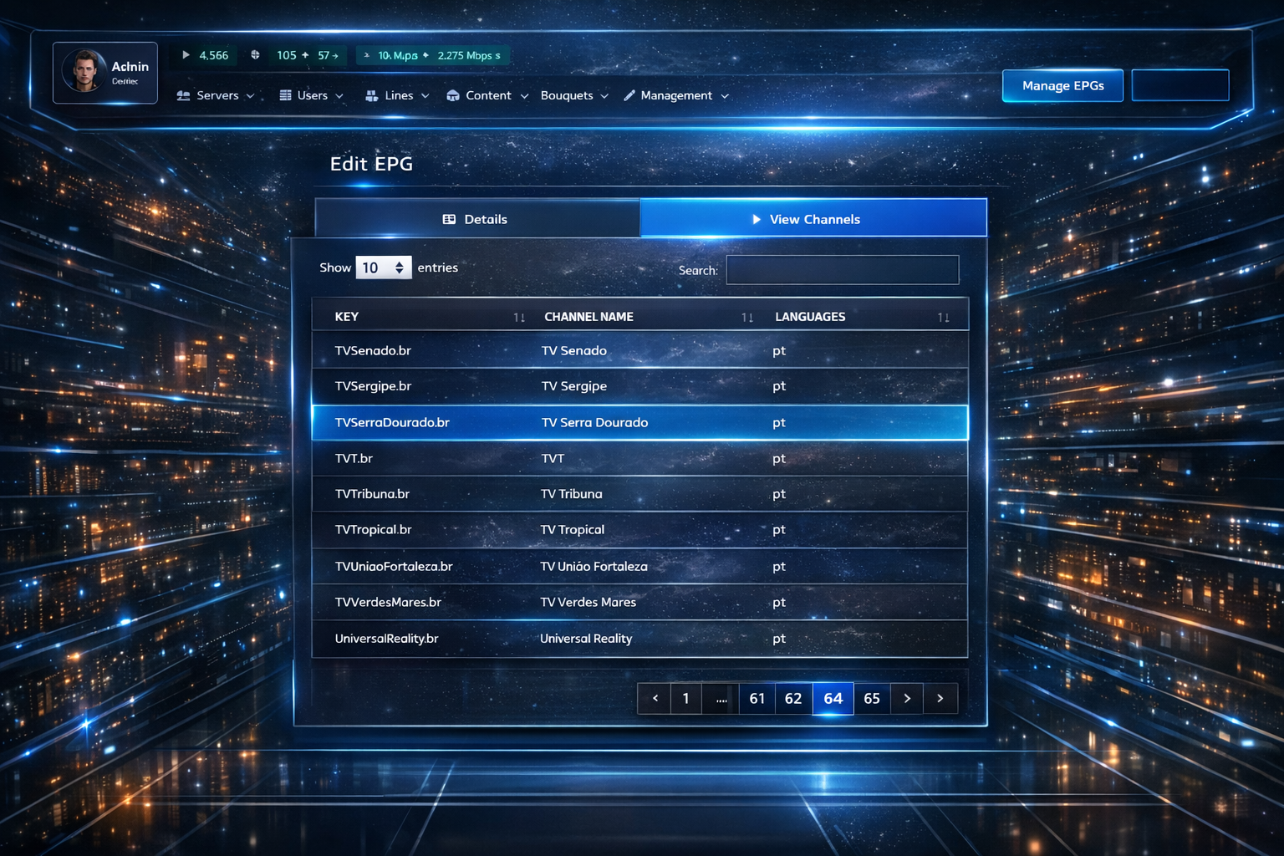Click the Universal Reality channel name
1284x856 pixels.
pos(586,639)
